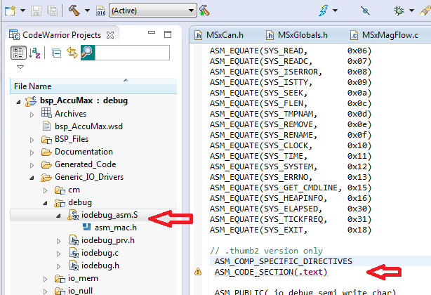
Task: Select the Archives tree item
Action: tap(70, 114)
